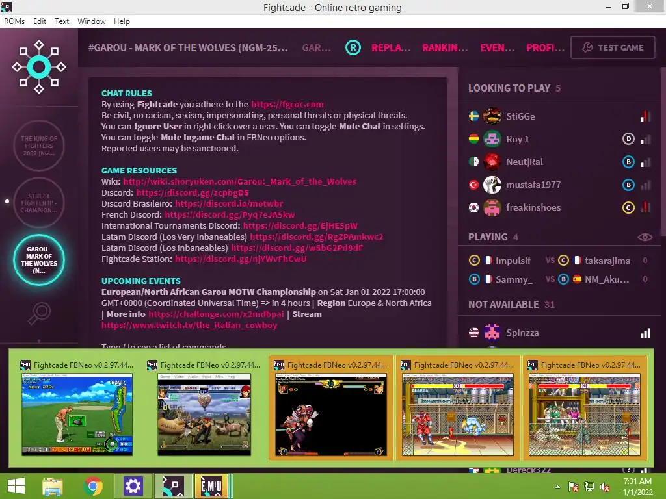Screen dimensions: 666x499
Task: Click Roy 1's D rank badge
Action: click(x=628, y=139)
